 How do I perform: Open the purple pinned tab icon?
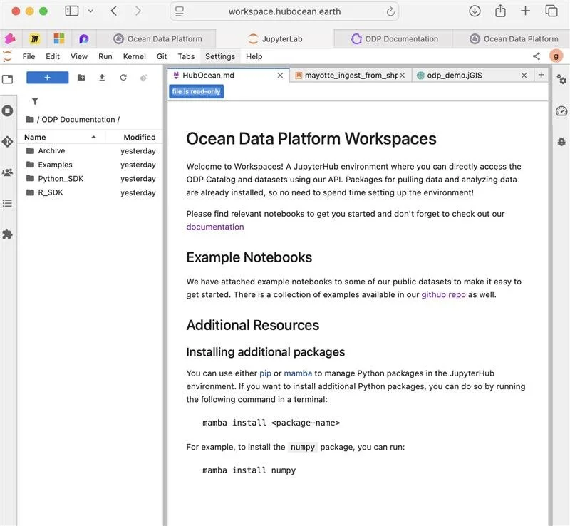point(84,38)
